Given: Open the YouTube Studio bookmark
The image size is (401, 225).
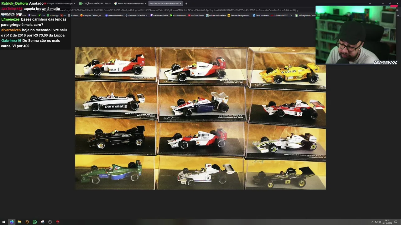Looking at the screenshot, I should [196, 15].
